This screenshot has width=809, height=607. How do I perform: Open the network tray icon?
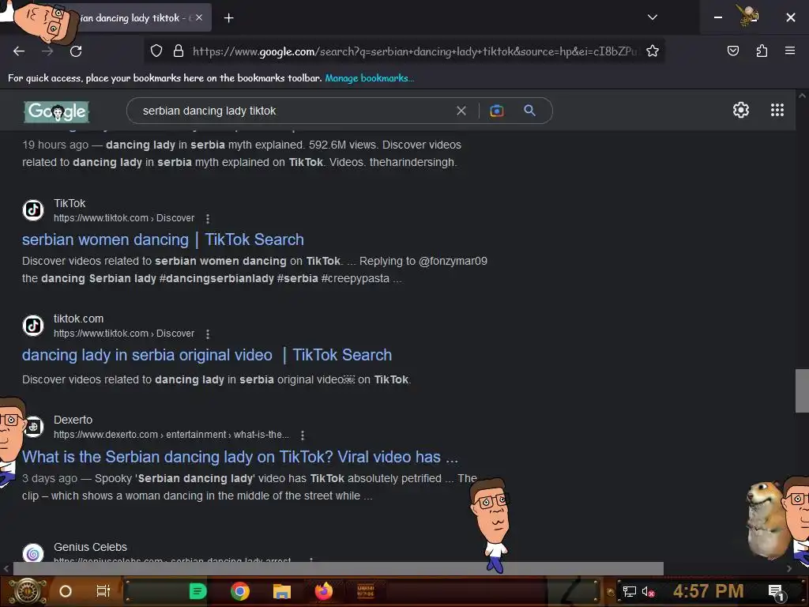coord(629,591)
